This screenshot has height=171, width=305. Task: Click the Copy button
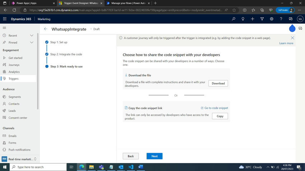(220, 116)
